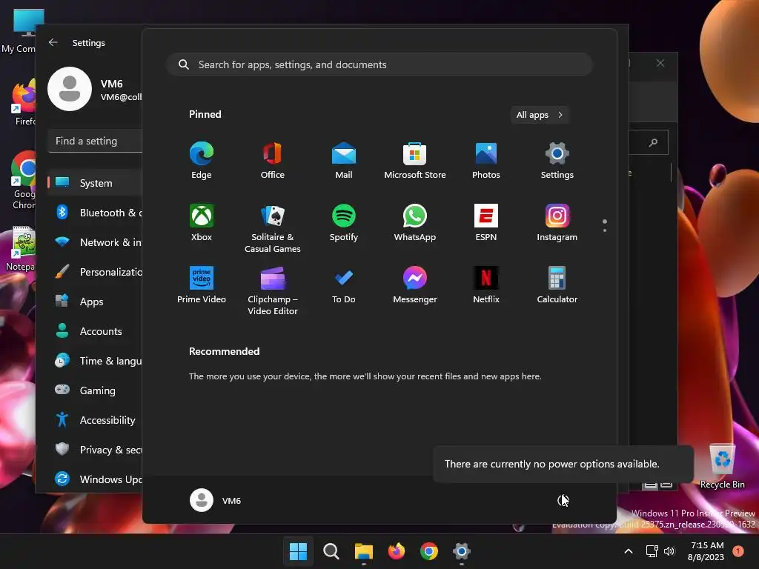Go back in Settings window
The image size is (759, 569).
[x=53, y=42]
